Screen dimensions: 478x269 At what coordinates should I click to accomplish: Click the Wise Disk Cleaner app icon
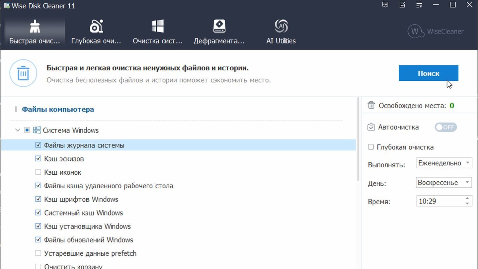(x=6, y=6)
